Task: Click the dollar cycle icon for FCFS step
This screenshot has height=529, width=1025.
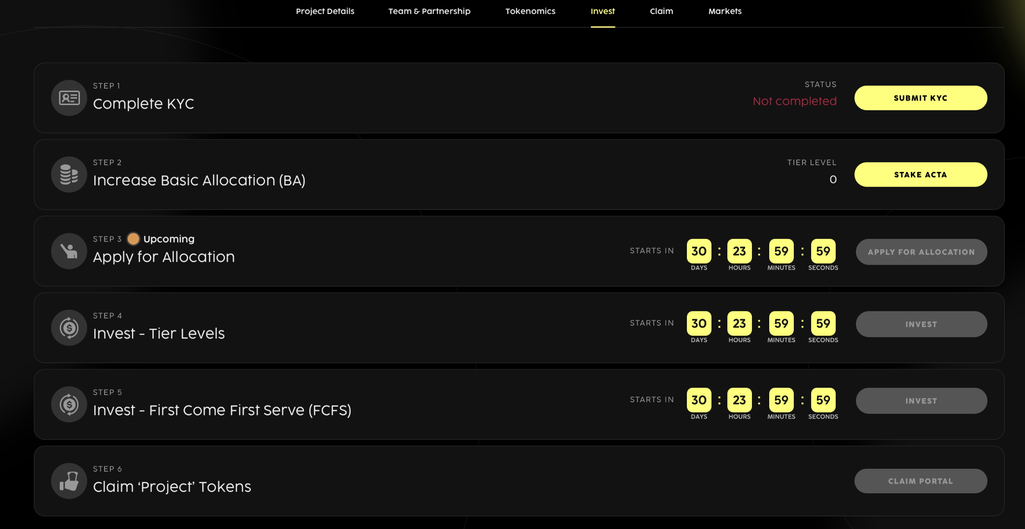Action: [69, 404]
